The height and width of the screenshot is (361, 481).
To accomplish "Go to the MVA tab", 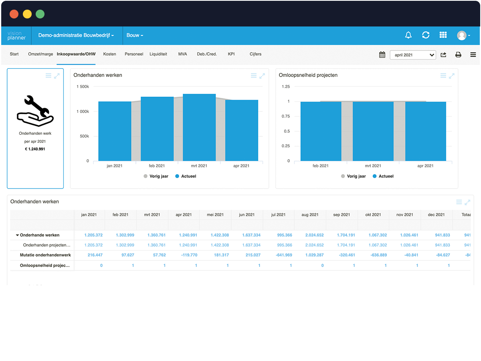I will pos(183,54).
